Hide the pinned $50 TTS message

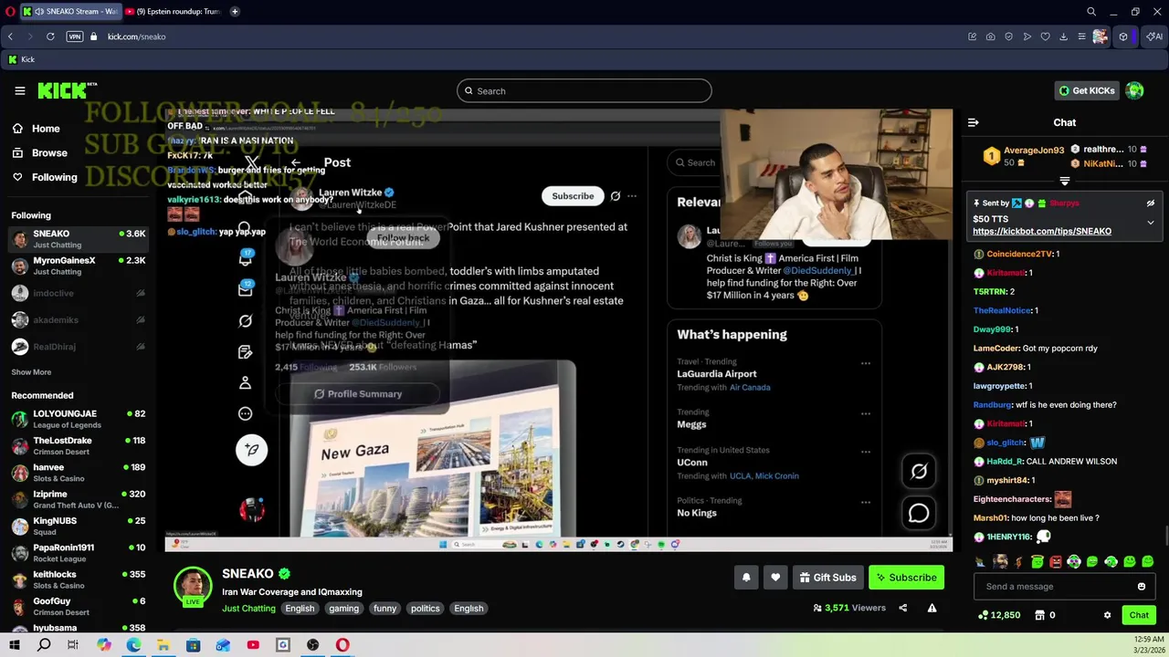pyautogui.click(x=1150, y=203)
